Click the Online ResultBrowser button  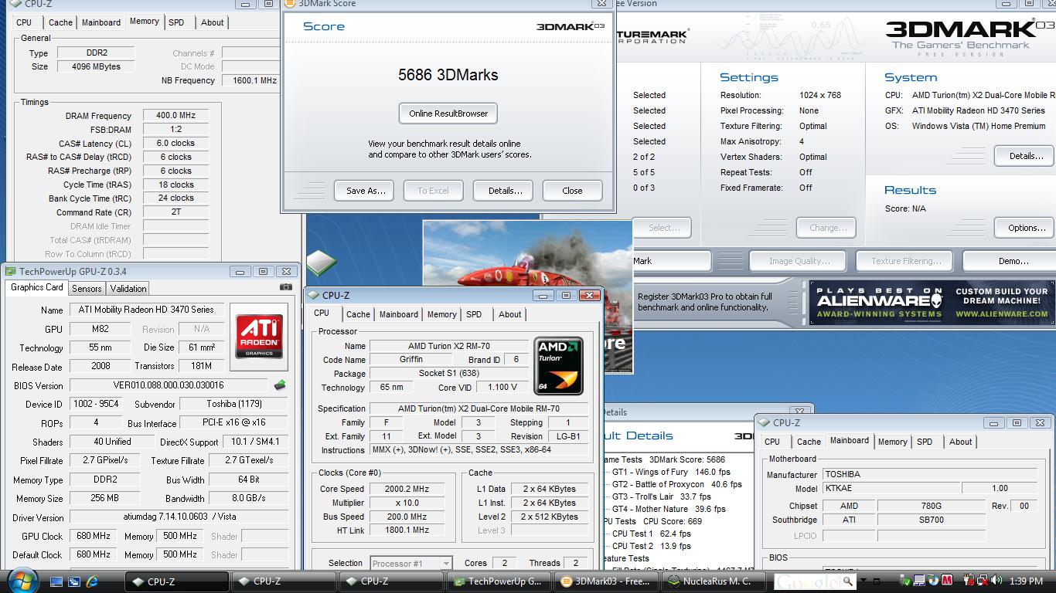[448, 114]
